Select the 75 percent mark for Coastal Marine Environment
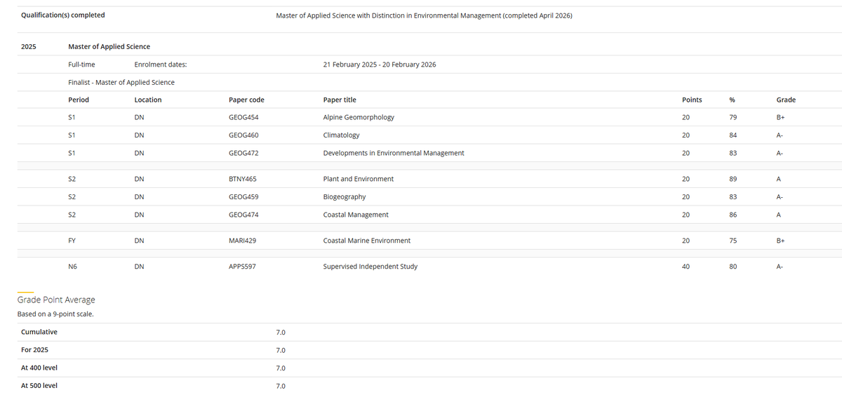842x395 pixels. pos(733,241)
